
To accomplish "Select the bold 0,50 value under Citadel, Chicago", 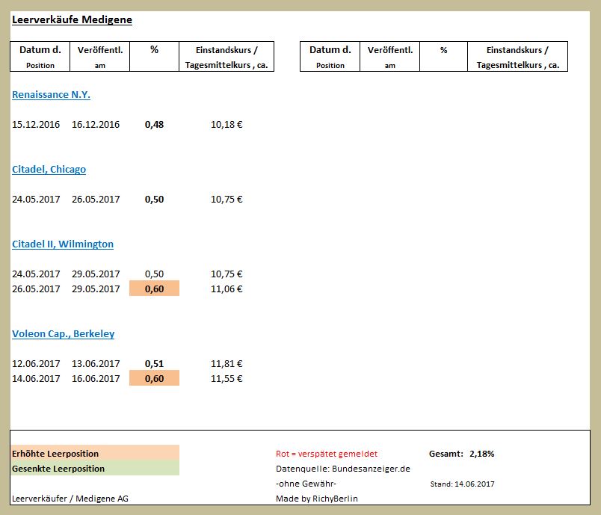I will click(x=154, y=200).
